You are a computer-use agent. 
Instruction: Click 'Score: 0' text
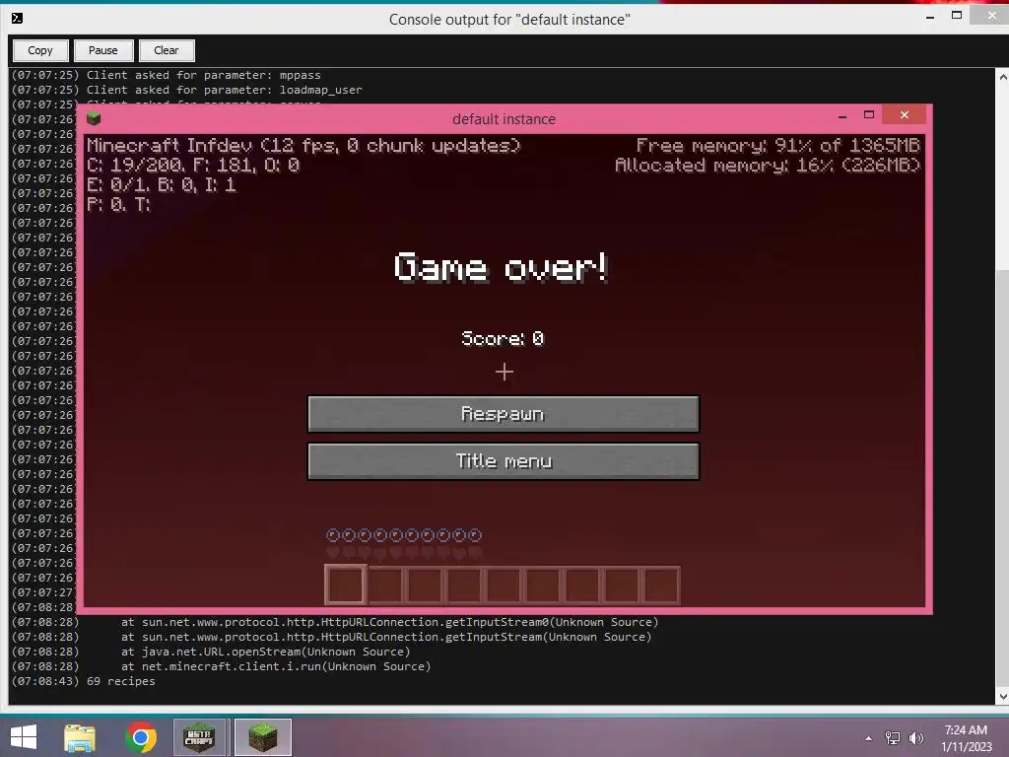503,339
